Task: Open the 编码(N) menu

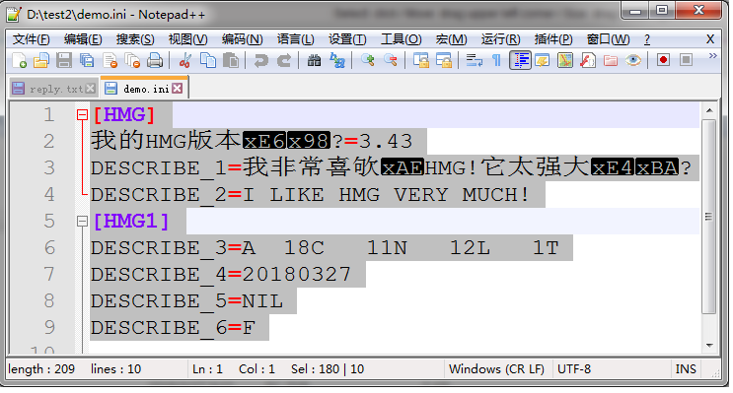Action: tap(242, 39)
